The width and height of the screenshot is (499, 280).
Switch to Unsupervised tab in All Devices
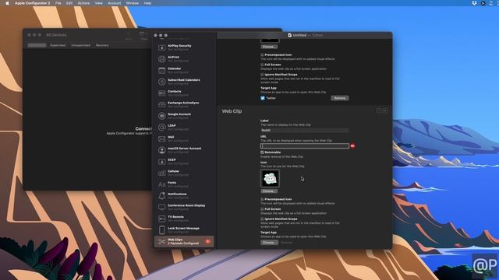(x=80, y=45)
